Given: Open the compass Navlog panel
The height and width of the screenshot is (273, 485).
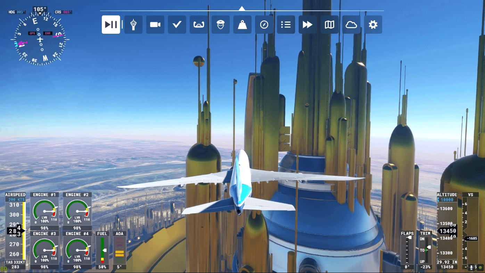Looking at the screenshot, I should (264, 25).
